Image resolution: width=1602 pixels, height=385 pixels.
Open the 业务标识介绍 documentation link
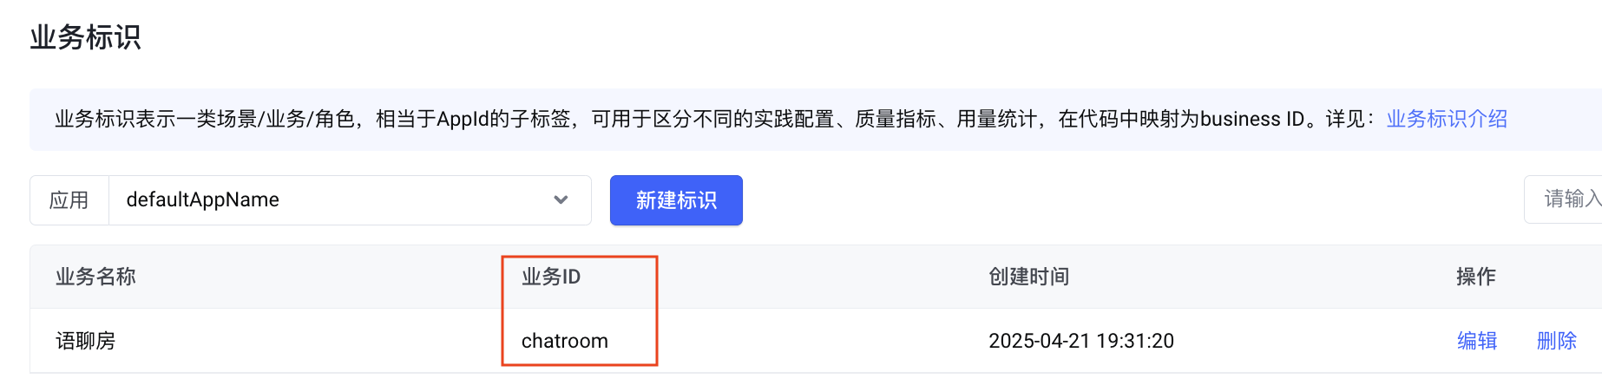(x=1446, y=119)
